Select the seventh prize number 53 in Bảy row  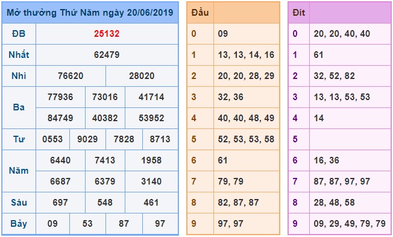coord(87,223)
